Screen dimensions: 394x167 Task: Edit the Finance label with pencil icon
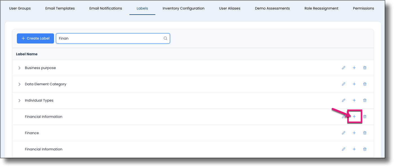tap(343, 133)
